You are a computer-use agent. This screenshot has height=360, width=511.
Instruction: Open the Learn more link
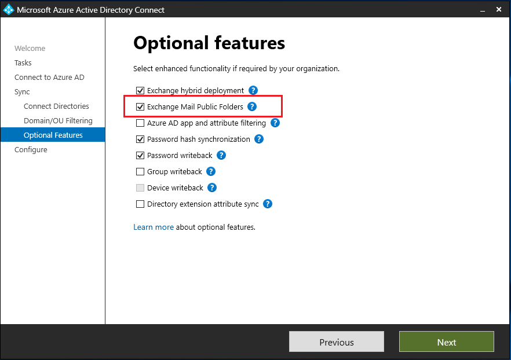pyautogui.click(x=154, y=227)
